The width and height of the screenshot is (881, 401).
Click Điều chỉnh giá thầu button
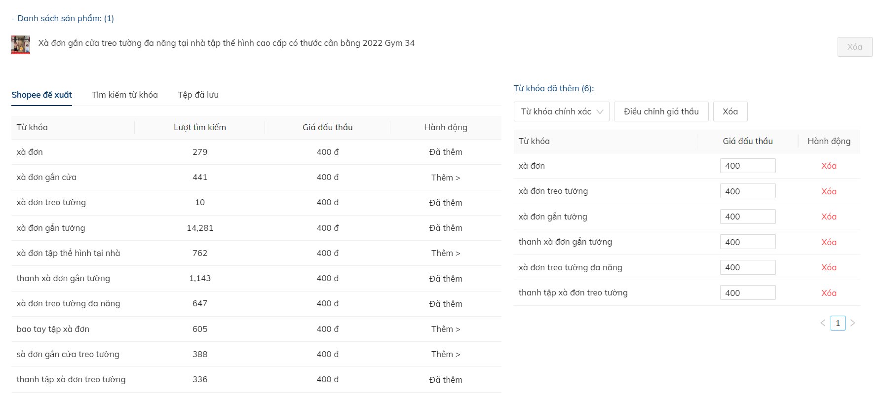661,111
